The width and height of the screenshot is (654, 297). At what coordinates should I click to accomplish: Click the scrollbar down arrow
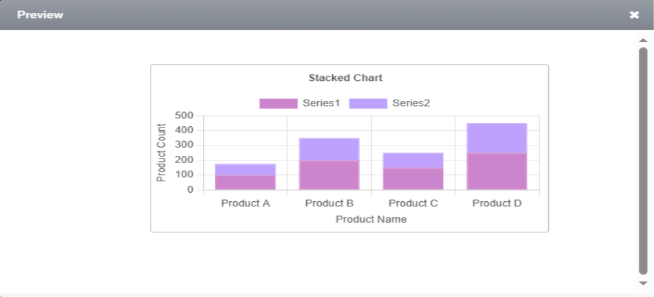643,283
